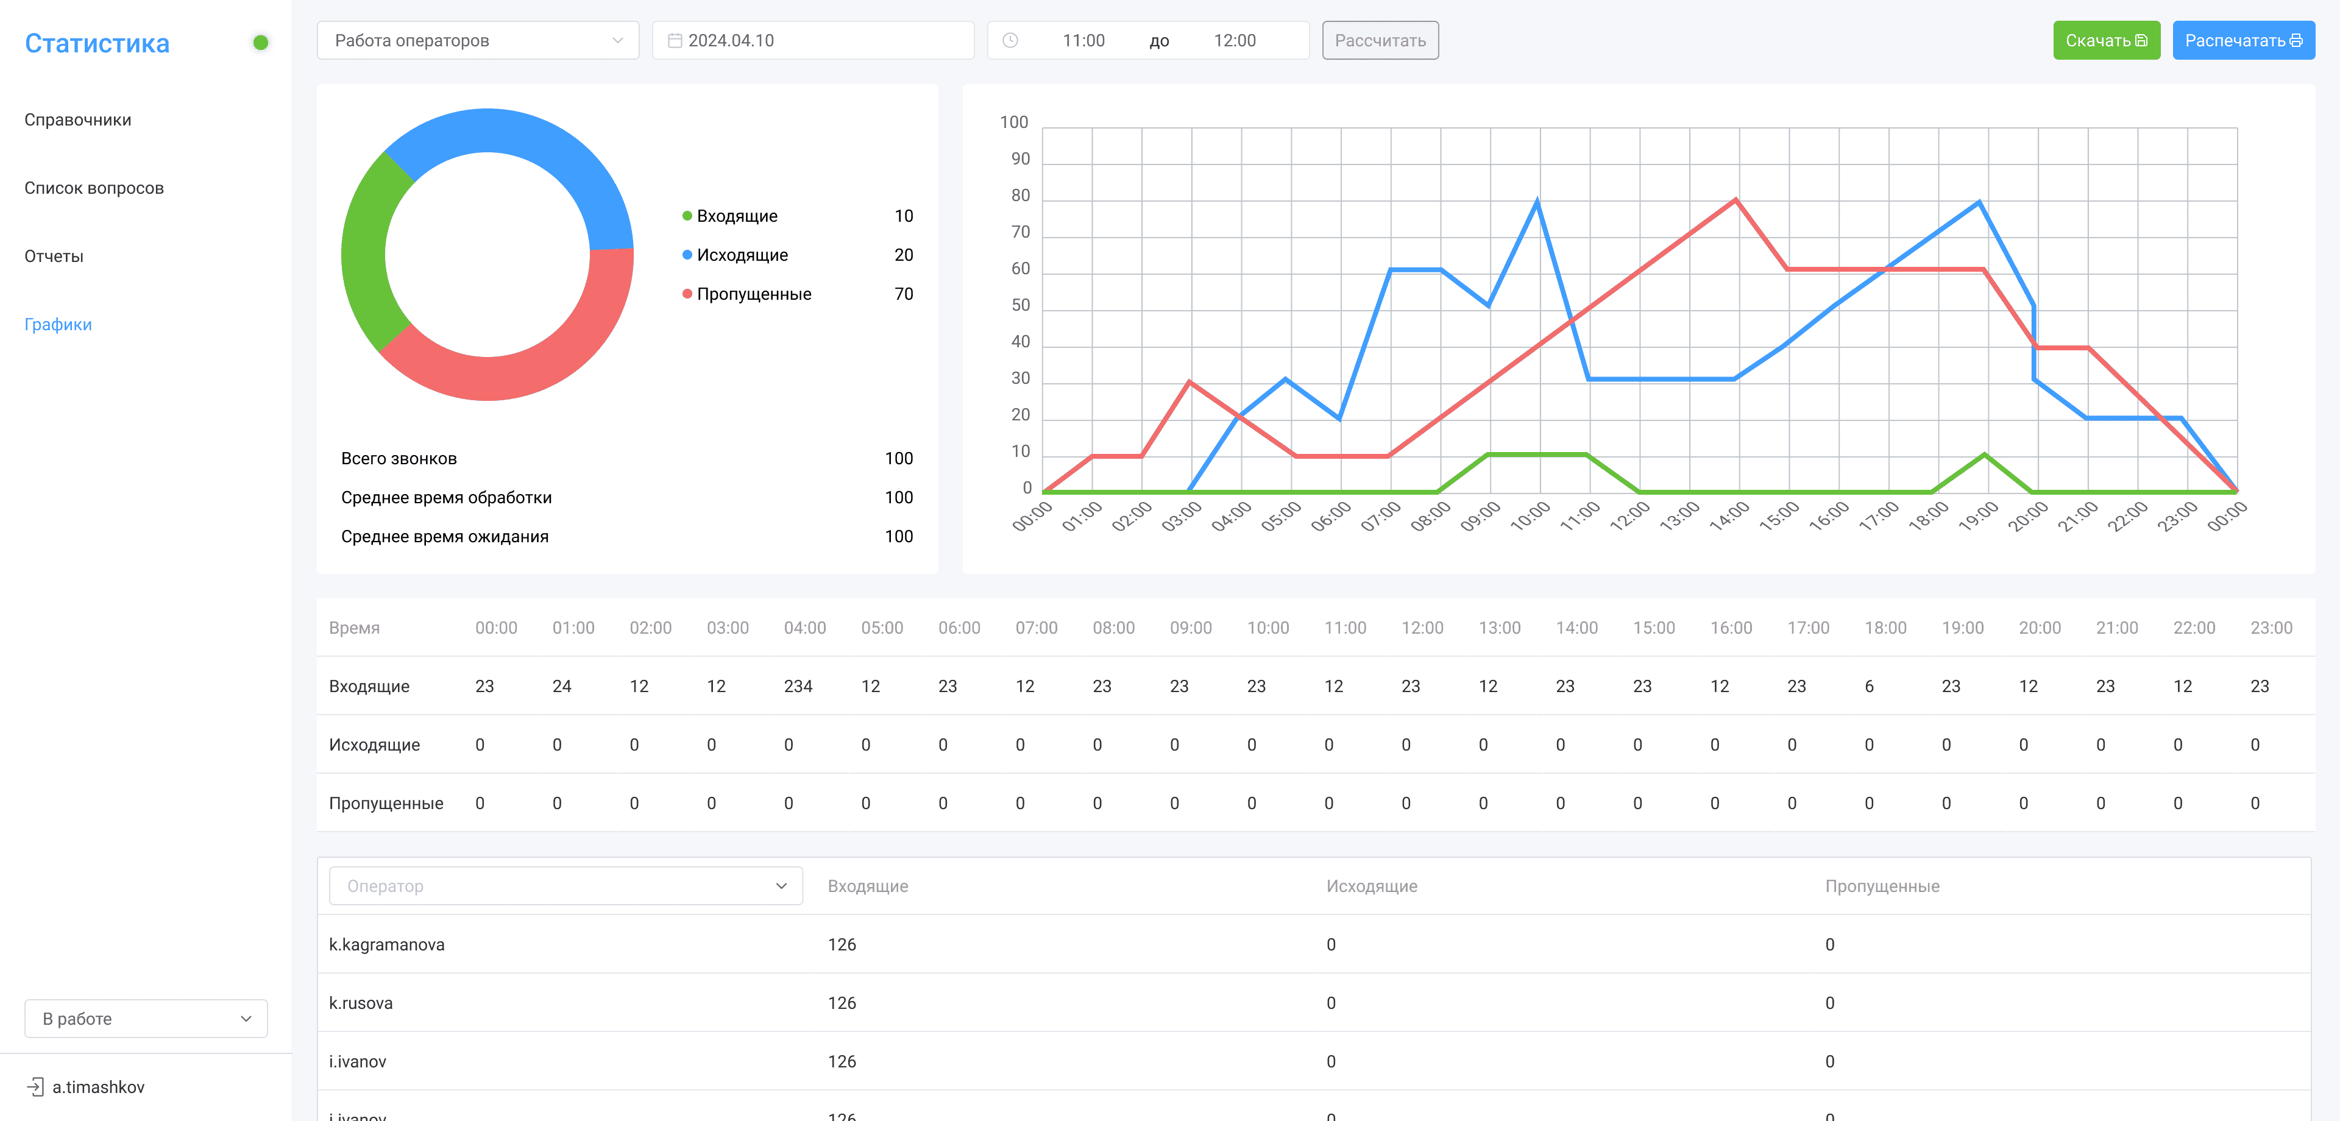Open the Справочники menu item

click(78, 120)
